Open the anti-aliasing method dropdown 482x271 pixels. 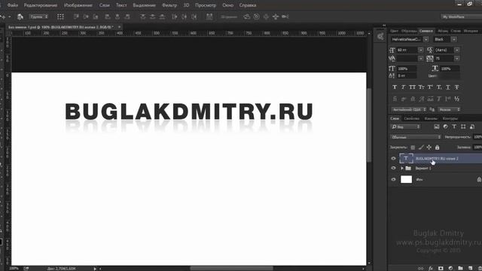pos(449,109)
